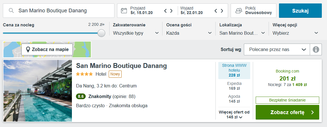Open the hotel pool photo thumbnail
The image size is (327, 127).
click(x=38, y=91)
